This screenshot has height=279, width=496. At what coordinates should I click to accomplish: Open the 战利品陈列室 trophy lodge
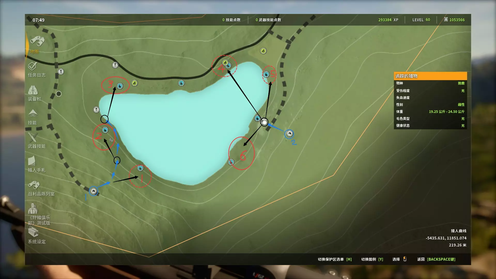tap(34, 185)
